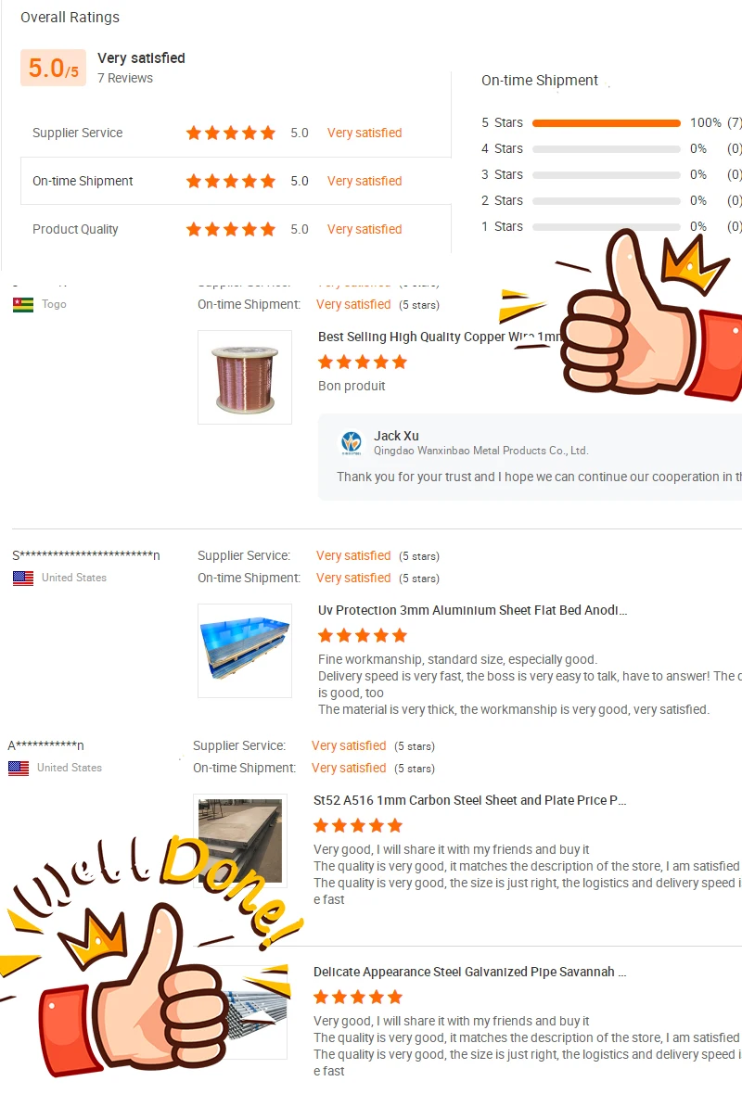Click the Supplier Service five-star rating
This screenshot has height=1107, width=742.
pos(230,133)
